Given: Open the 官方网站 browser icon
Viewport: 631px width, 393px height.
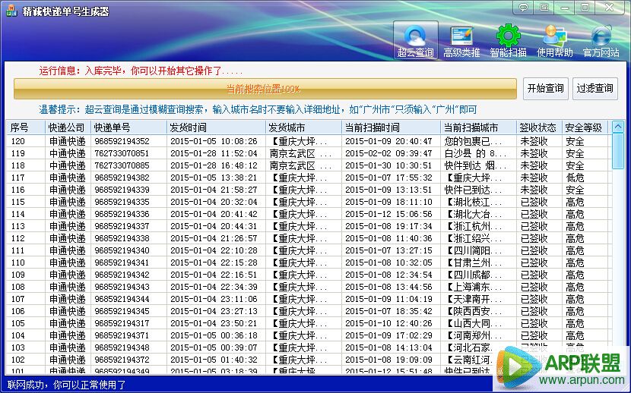Looking at the screenshot, I should coord(601,40).
